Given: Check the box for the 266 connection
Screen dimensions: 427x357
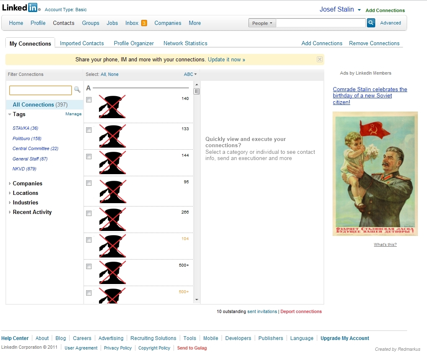Looking at the screenshot, I should [89, 213].
